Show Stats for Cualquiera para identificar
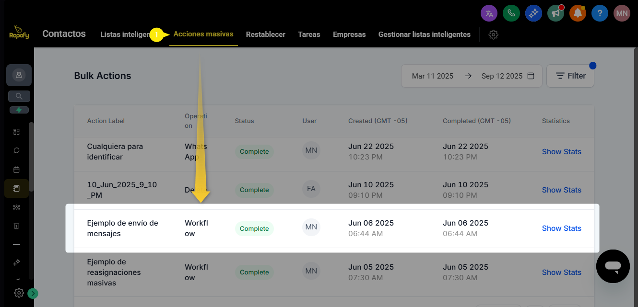This screenshot has width=638, height=307. (x=561, y=152)
